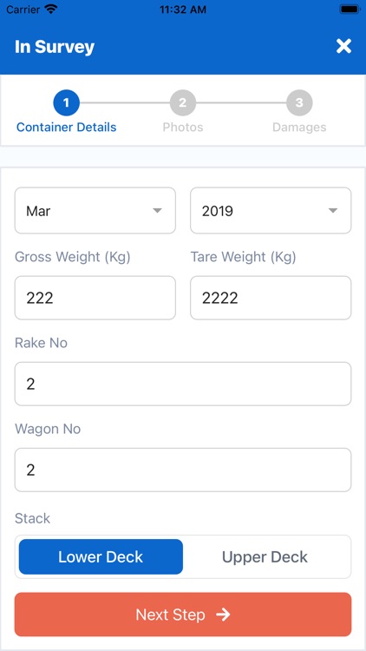
Task: Tap the Wi-Fi status icon
Action: point(51,10)
